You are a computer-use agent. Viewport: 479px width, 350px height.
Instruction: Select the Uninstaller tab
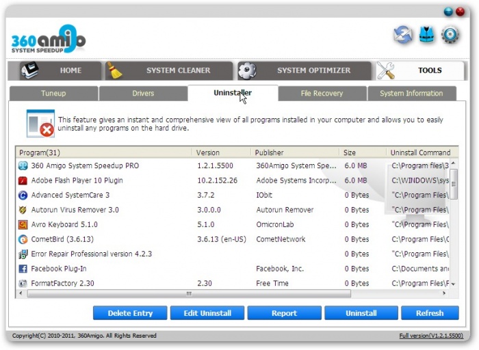233,93
